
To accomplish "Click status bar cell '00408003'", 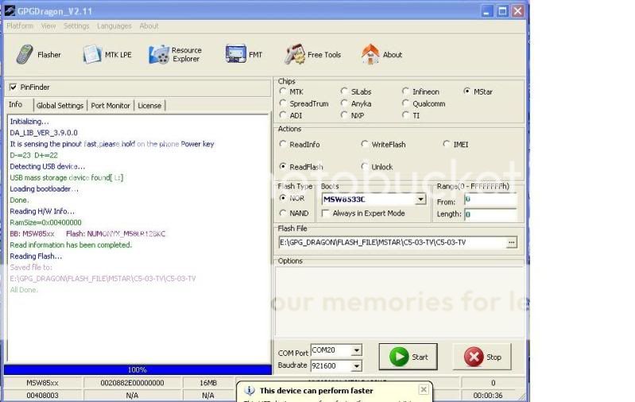I will click(x=43, y=396).
